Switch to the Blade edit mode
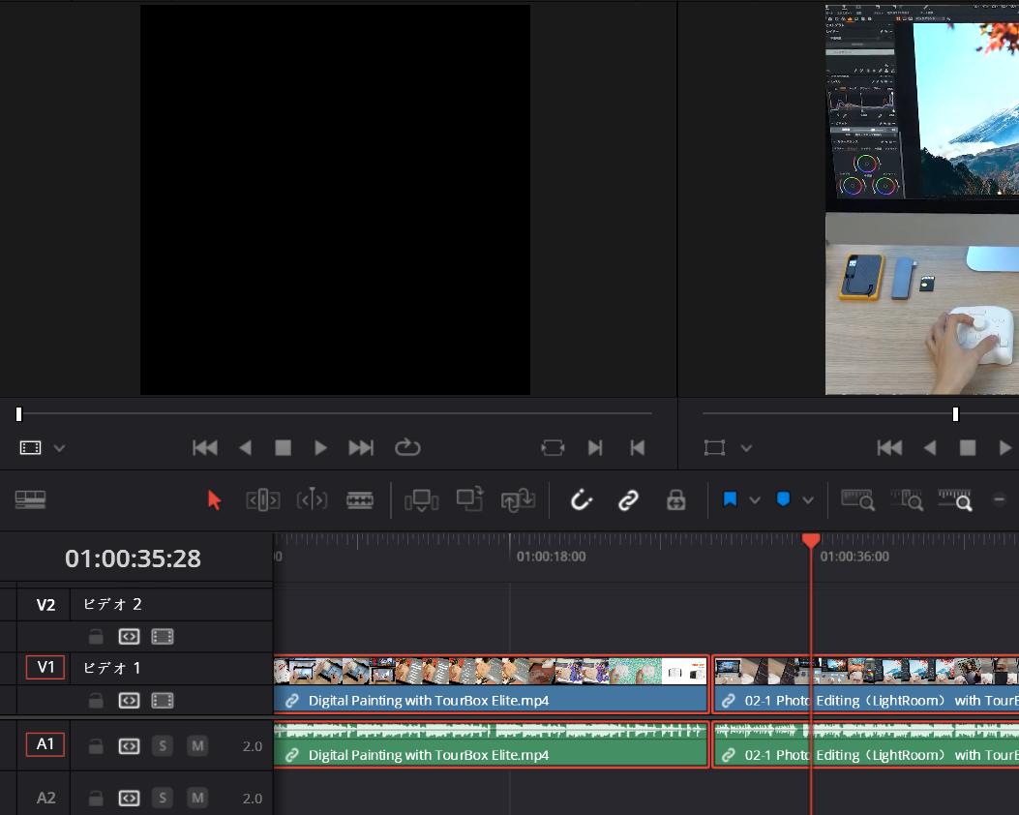Viewport: 1019px width, 815px height. click(x=360, y=500)
